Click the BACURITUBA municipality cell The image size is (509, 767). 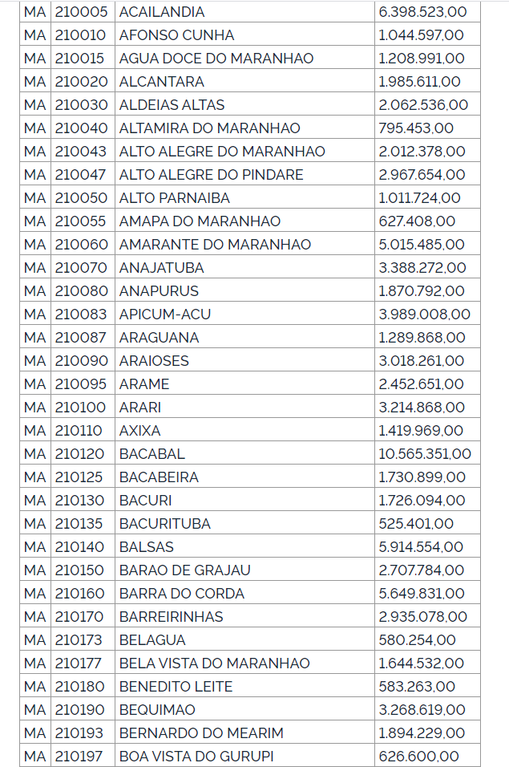tap(165, 524)
